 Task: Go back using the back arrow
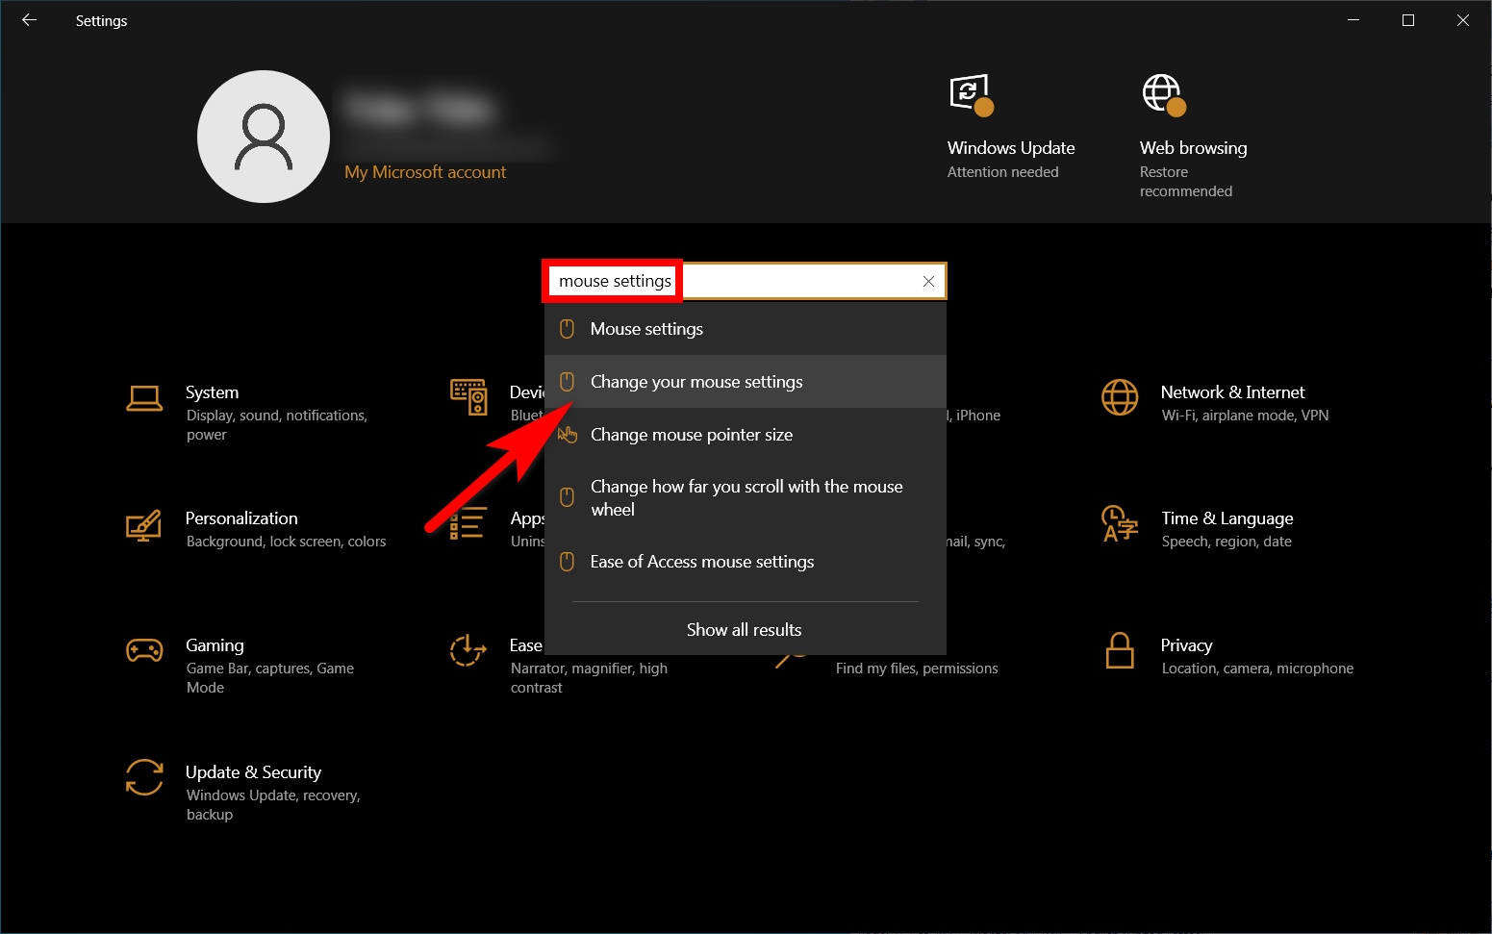(29, 20)
